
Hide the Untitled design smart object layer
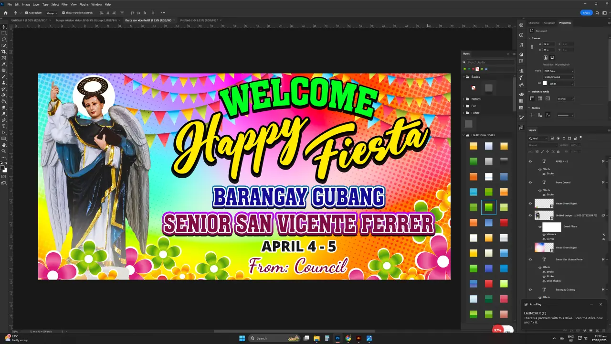[x=530, y=215]
